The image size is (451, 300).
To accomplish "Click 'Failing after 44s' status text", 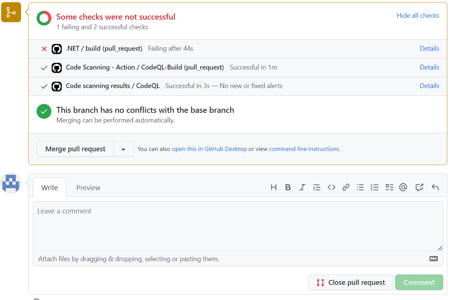I will pos(171,48).
